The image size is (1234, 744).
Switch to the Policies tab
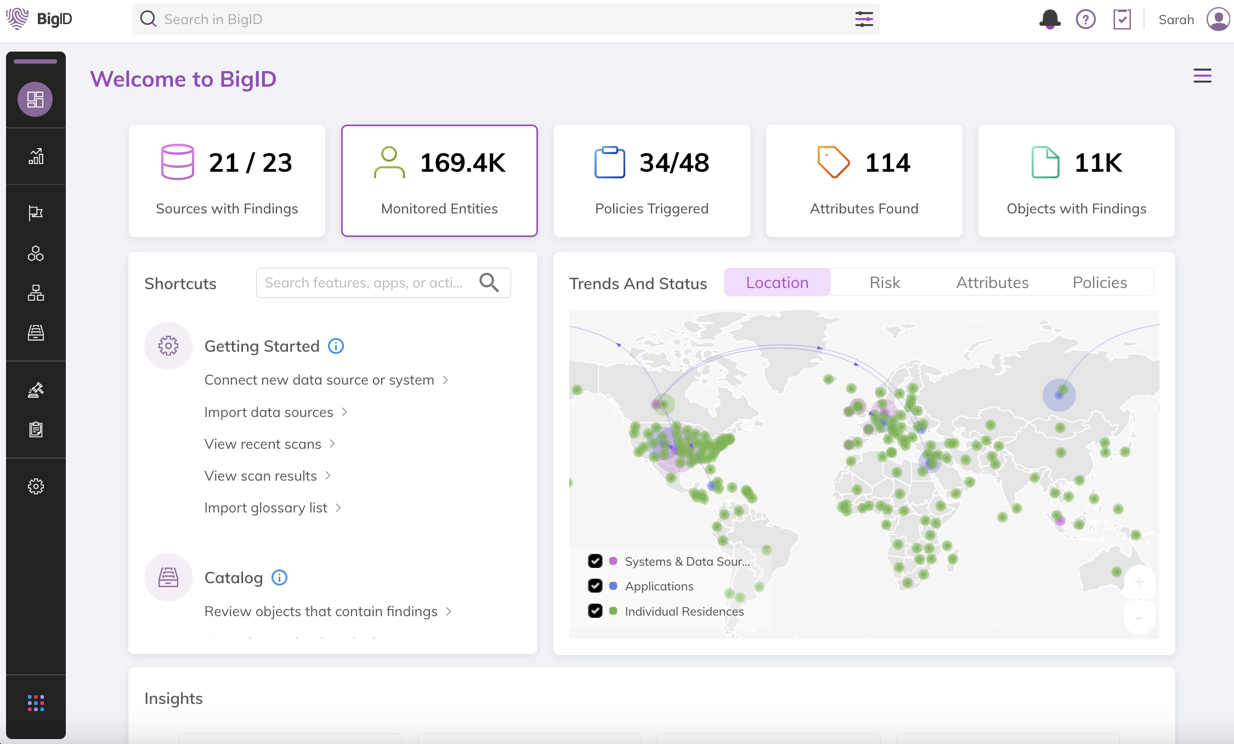(x=1100, y=283)
